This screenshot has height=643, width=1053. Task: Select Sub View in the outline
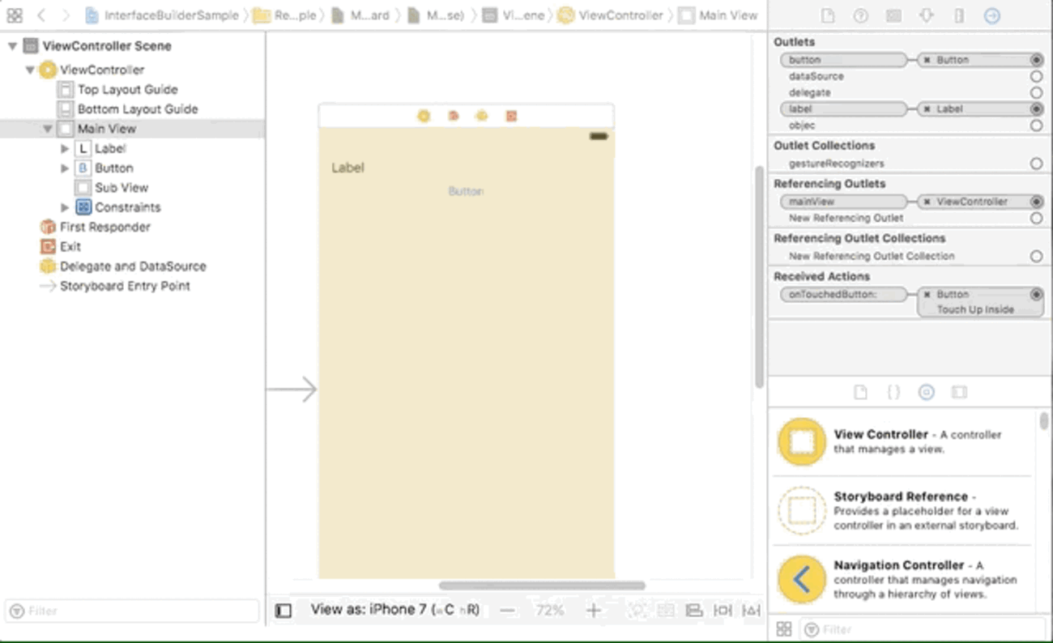tap(121, 188)
